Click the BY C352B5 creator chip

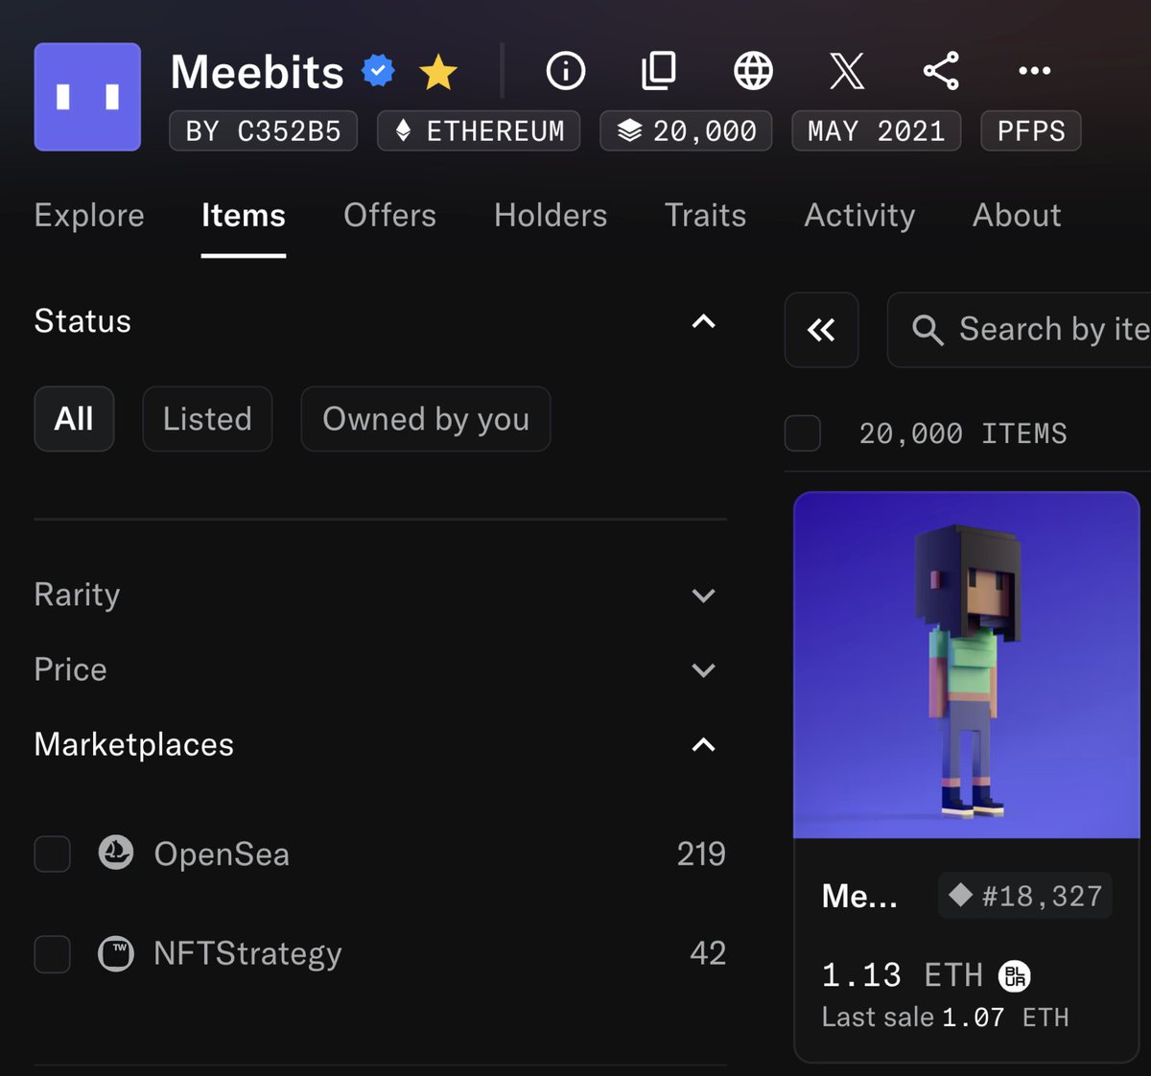pyautogui.click(x=263, y=130)
